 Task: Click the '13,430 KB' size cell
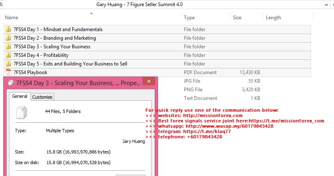pyautogui.click(x=249, y=72)
